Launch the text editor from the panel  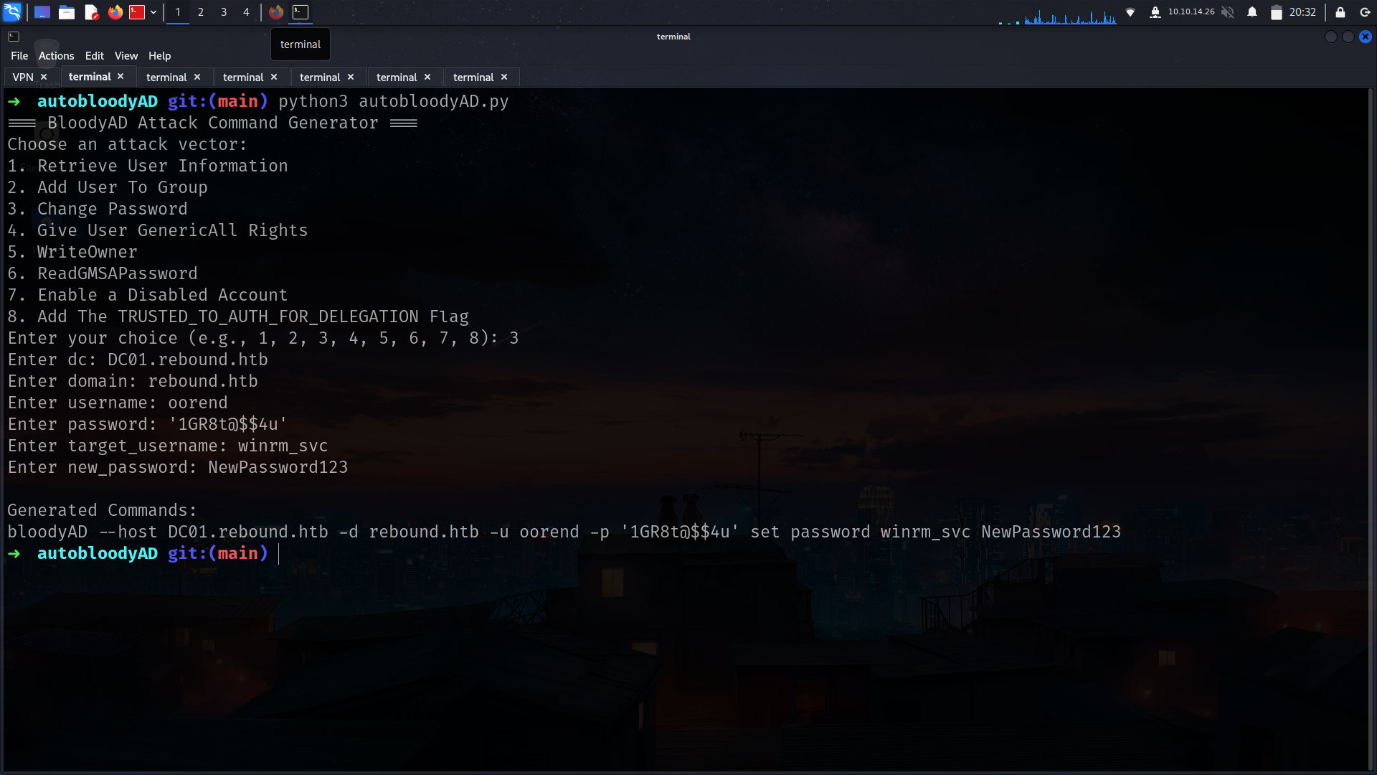91,12
